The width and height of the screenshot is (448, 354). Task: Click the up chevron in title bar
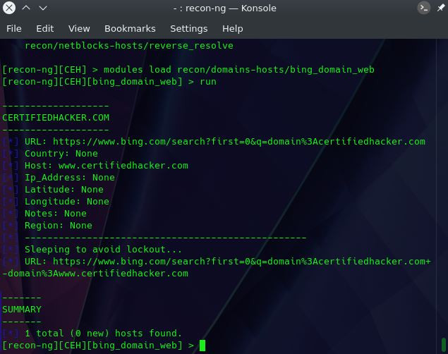[x=26, y=8]
